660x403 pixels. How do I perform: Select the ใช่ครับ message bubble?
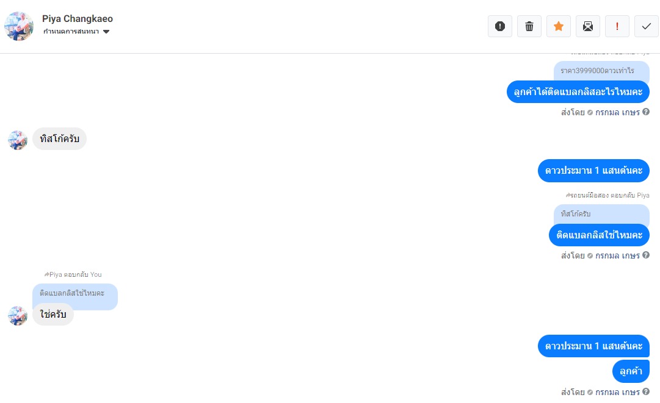[53, 315]
